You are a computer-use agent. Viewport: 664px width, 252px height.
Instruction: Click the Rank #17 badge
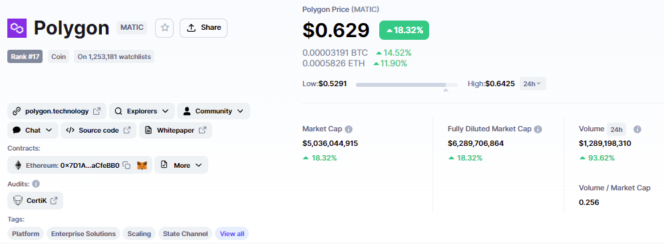[25, 56]
